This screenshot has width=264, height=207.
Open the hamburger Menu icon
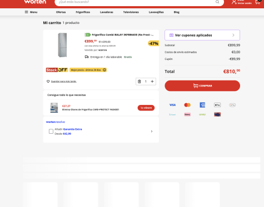27,12
